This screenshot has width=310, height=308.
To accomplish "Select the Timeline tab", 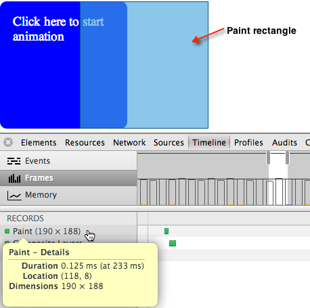I will (x=209, y=143).
